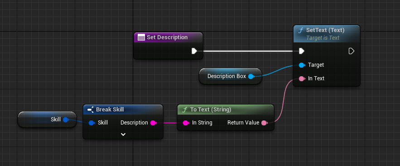The width and height of the screenshot is (400, 166).
Task: Click the Skill input pin on Break Skill
Action: tap(92, 123)
